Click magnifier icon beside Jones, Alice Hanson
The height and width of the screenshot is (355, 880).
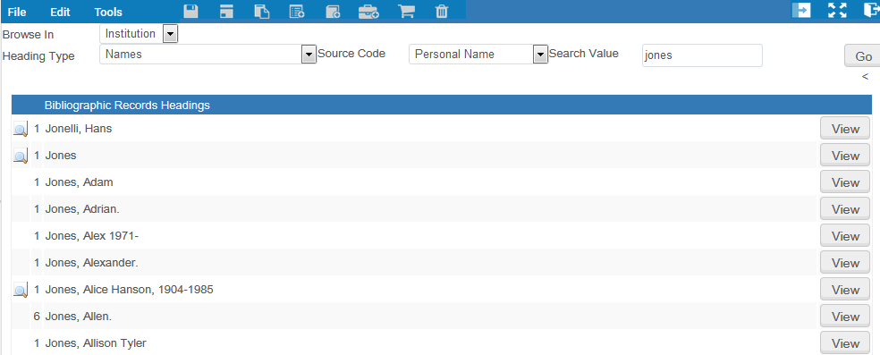tap(21, 291)
